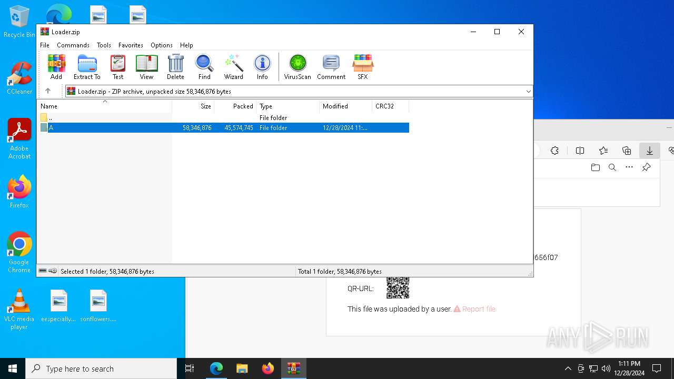Select the eespecially image file on desktop

pyautogui.click(x=58, y=306)
